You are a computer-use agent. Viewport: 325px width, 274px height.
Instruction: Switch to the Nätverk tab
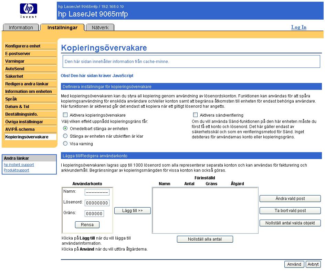(x=100, y=28)
